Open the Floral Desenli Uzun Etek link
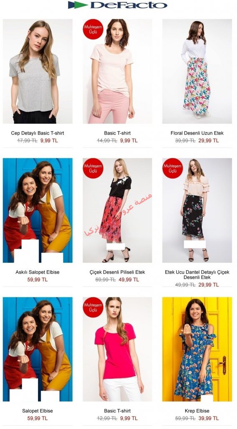 click(197, 133)
